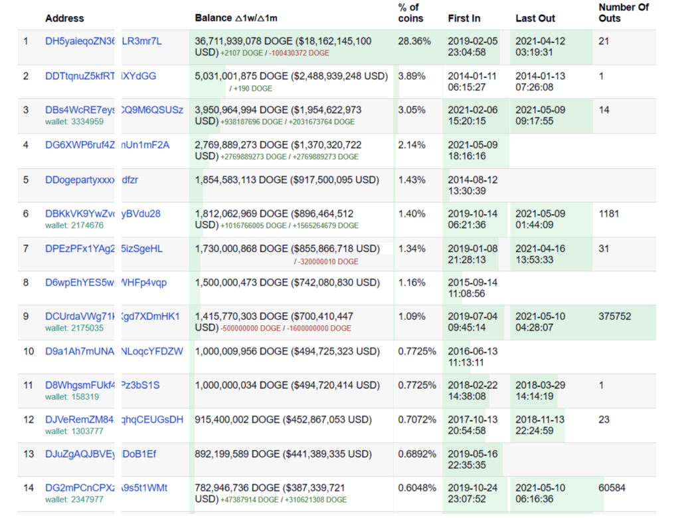The height and width of the screenshot is (518, 680).
Task: Select the 1,000,009,956 DOGE balance
Action: click(x=242, y=351)
